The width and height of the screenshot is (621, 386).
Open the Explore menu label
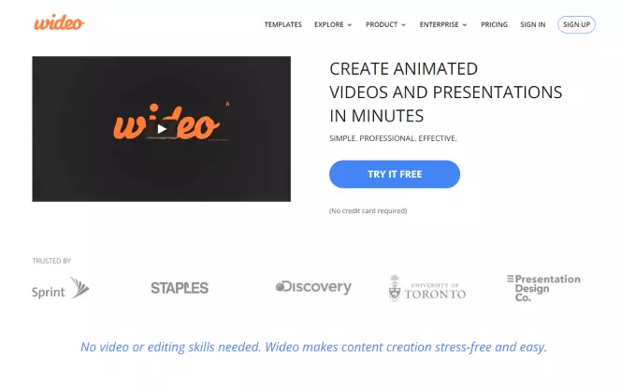[328, 24]
